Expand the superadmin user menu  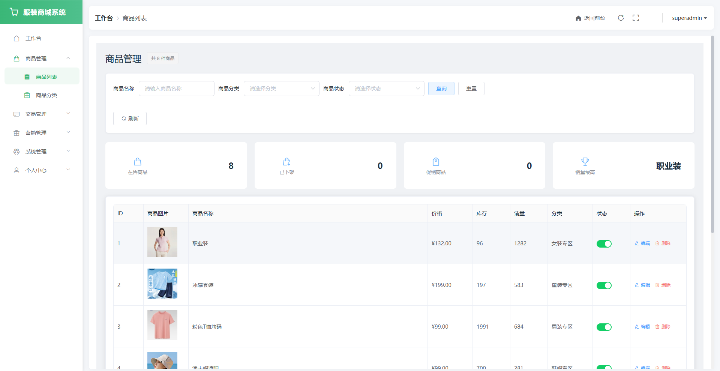(689, 18)
